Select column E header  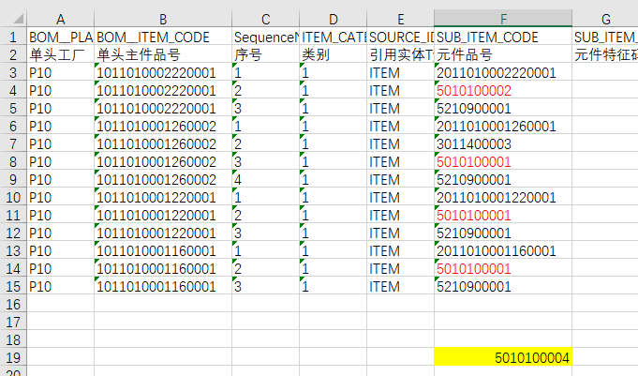tap(400, 19)
